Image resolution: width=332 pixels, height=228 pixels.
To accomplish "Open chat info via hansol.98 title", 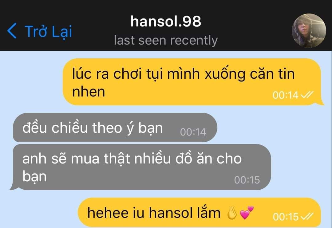I will coord(166,22).
